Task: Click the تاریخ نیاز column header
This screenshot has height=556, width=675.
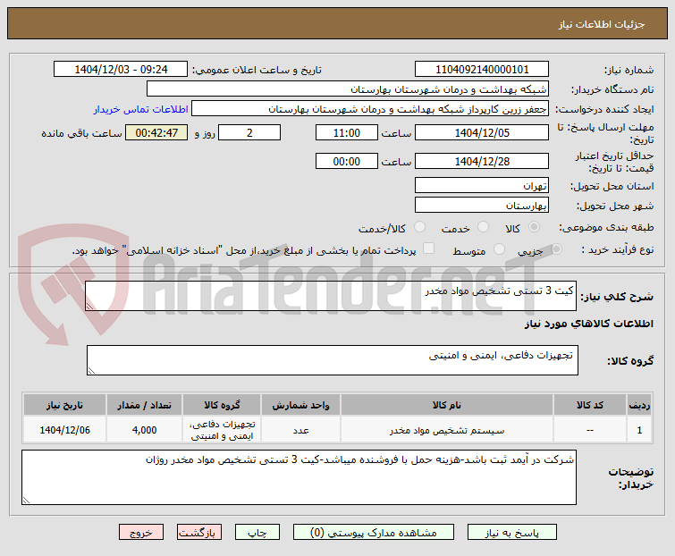Action: tap(64, 405)
